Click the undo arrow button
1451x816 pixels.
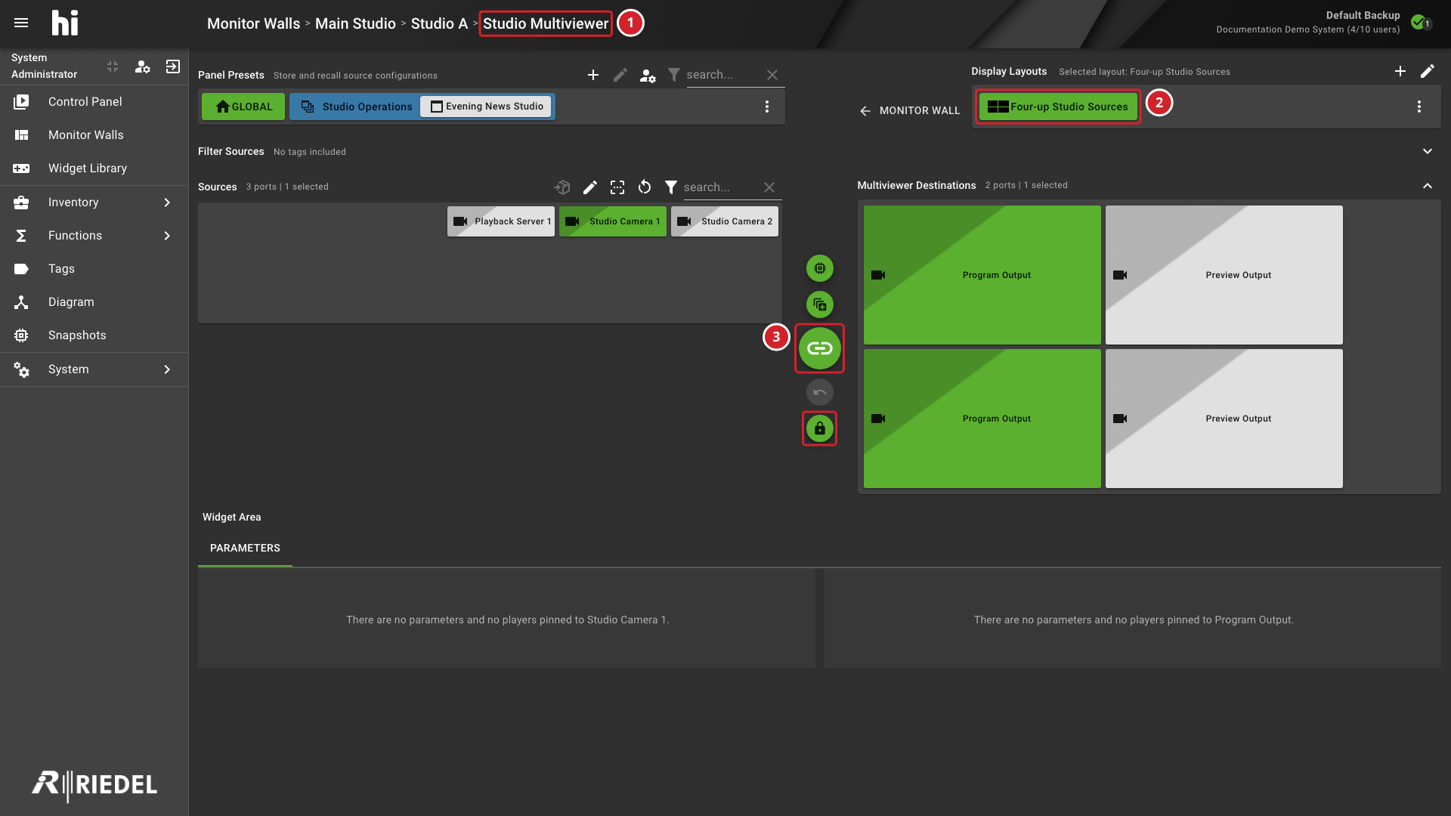pos(820,392)
